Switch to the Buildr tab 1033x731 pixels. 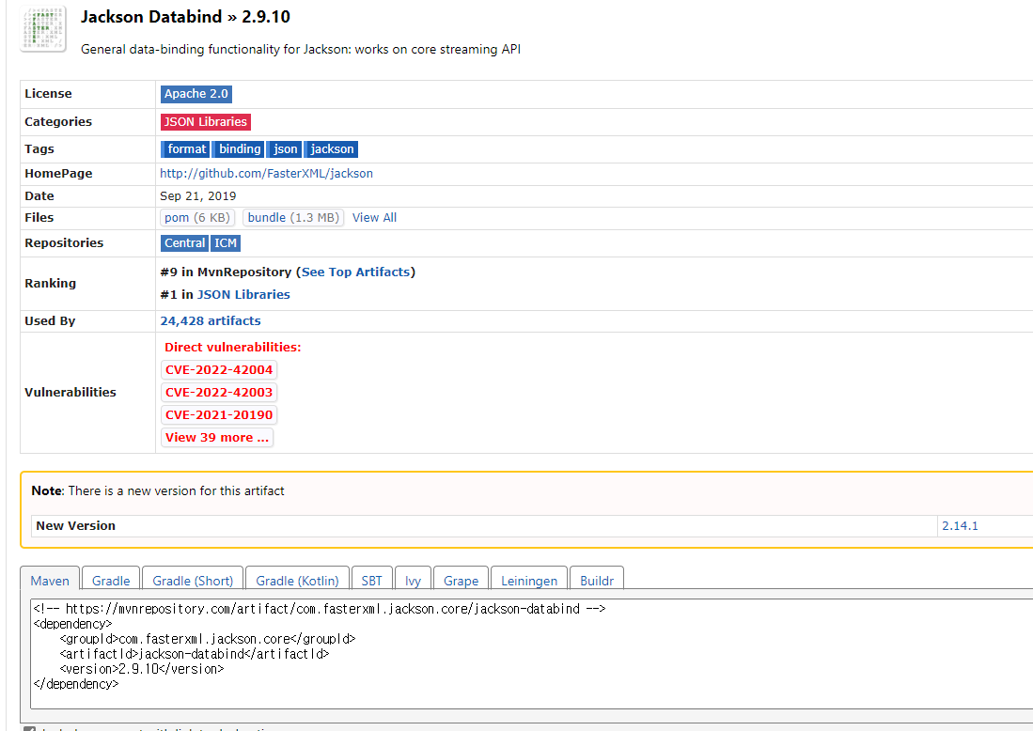tap(597, 579)
